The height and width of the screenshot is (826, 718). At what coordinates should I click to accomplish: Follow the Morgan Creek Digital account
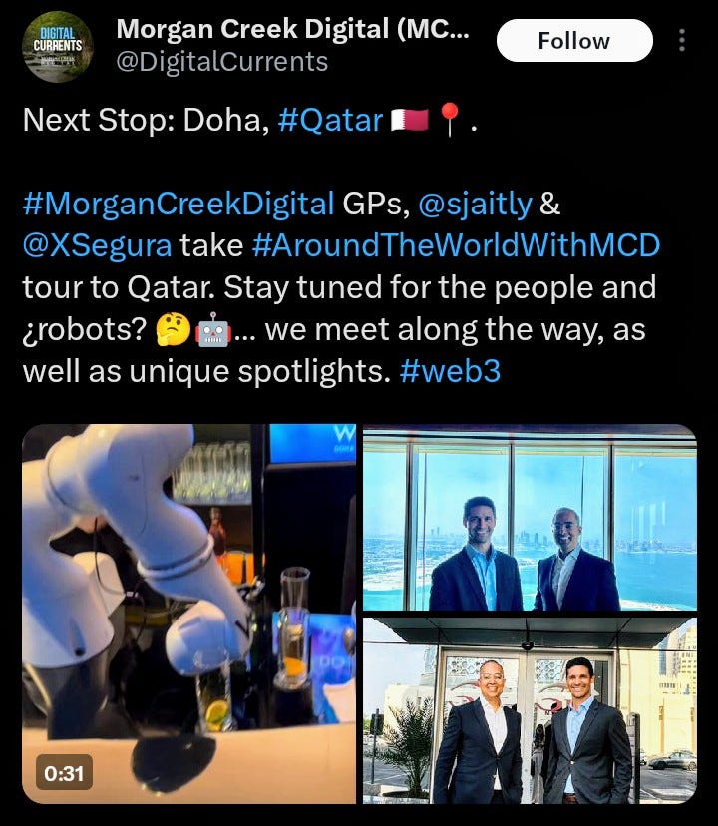(574, 41)
